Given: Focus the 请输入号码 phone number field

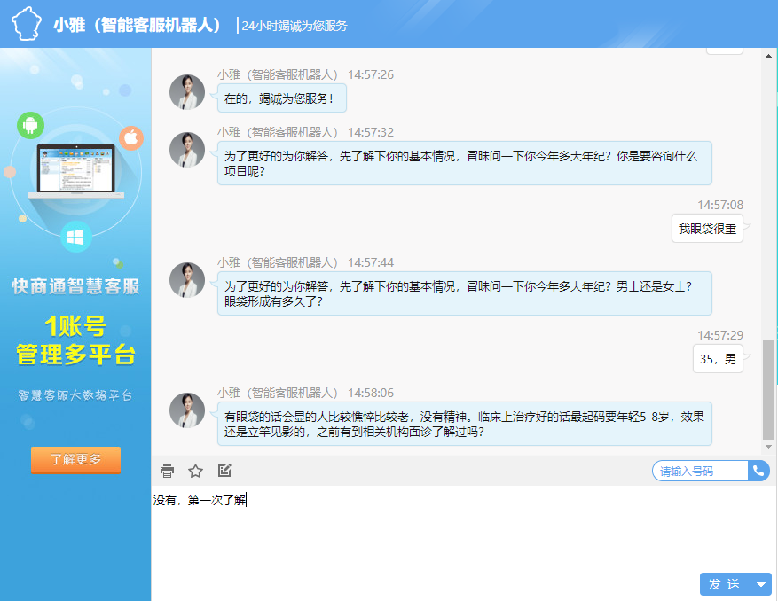Looking at the screenshot, I should (700, 471).
